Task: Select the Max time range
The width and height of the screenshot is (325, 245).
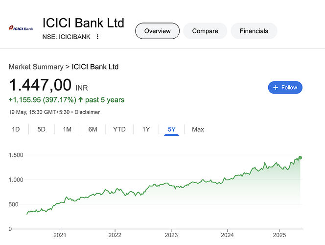Action: click(198, 129)
